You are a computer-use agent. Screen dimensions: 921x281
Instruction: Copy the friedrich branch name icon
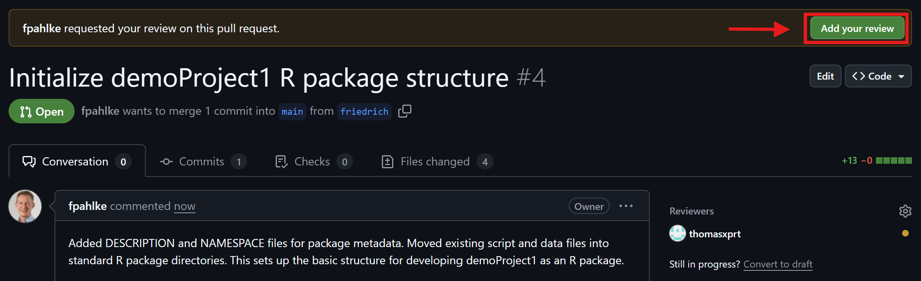coord(405,111)
